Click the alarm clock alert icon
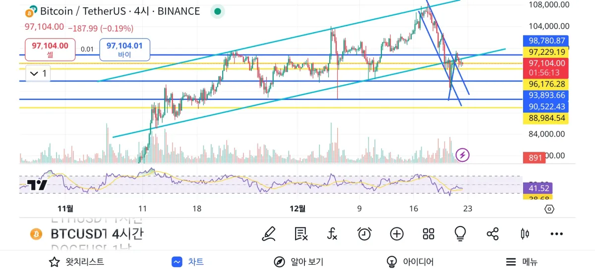Image resolution: width=595 pixels, height=274 pixels. 364,233
